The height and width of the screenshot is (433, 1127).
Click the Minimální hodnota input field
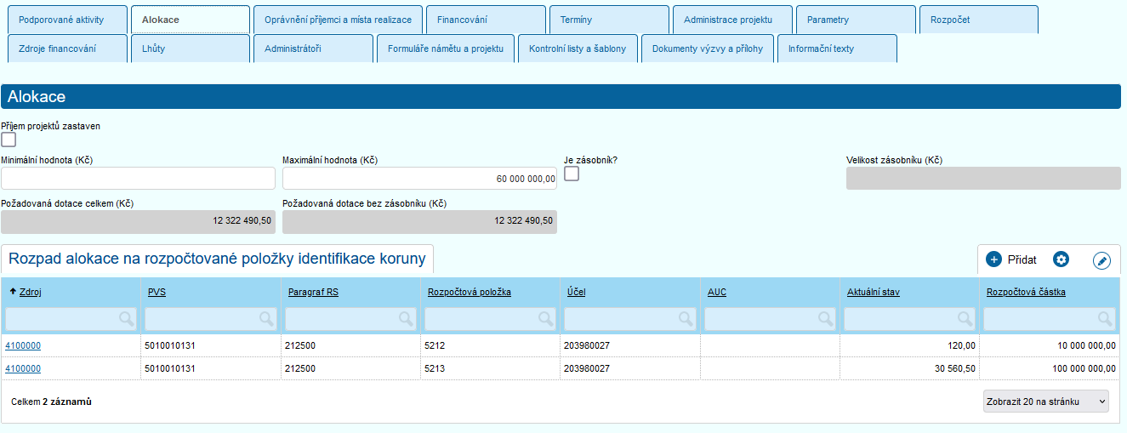[138, 179]
